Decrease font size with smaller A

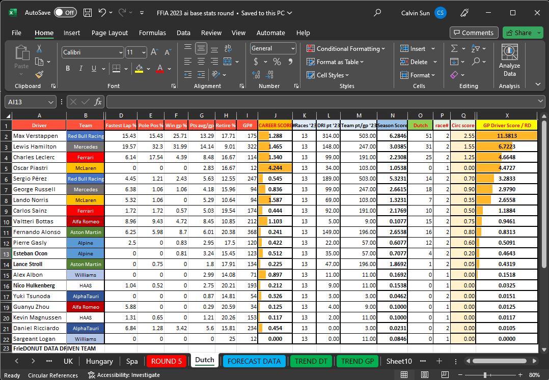(x=168, y=52)
